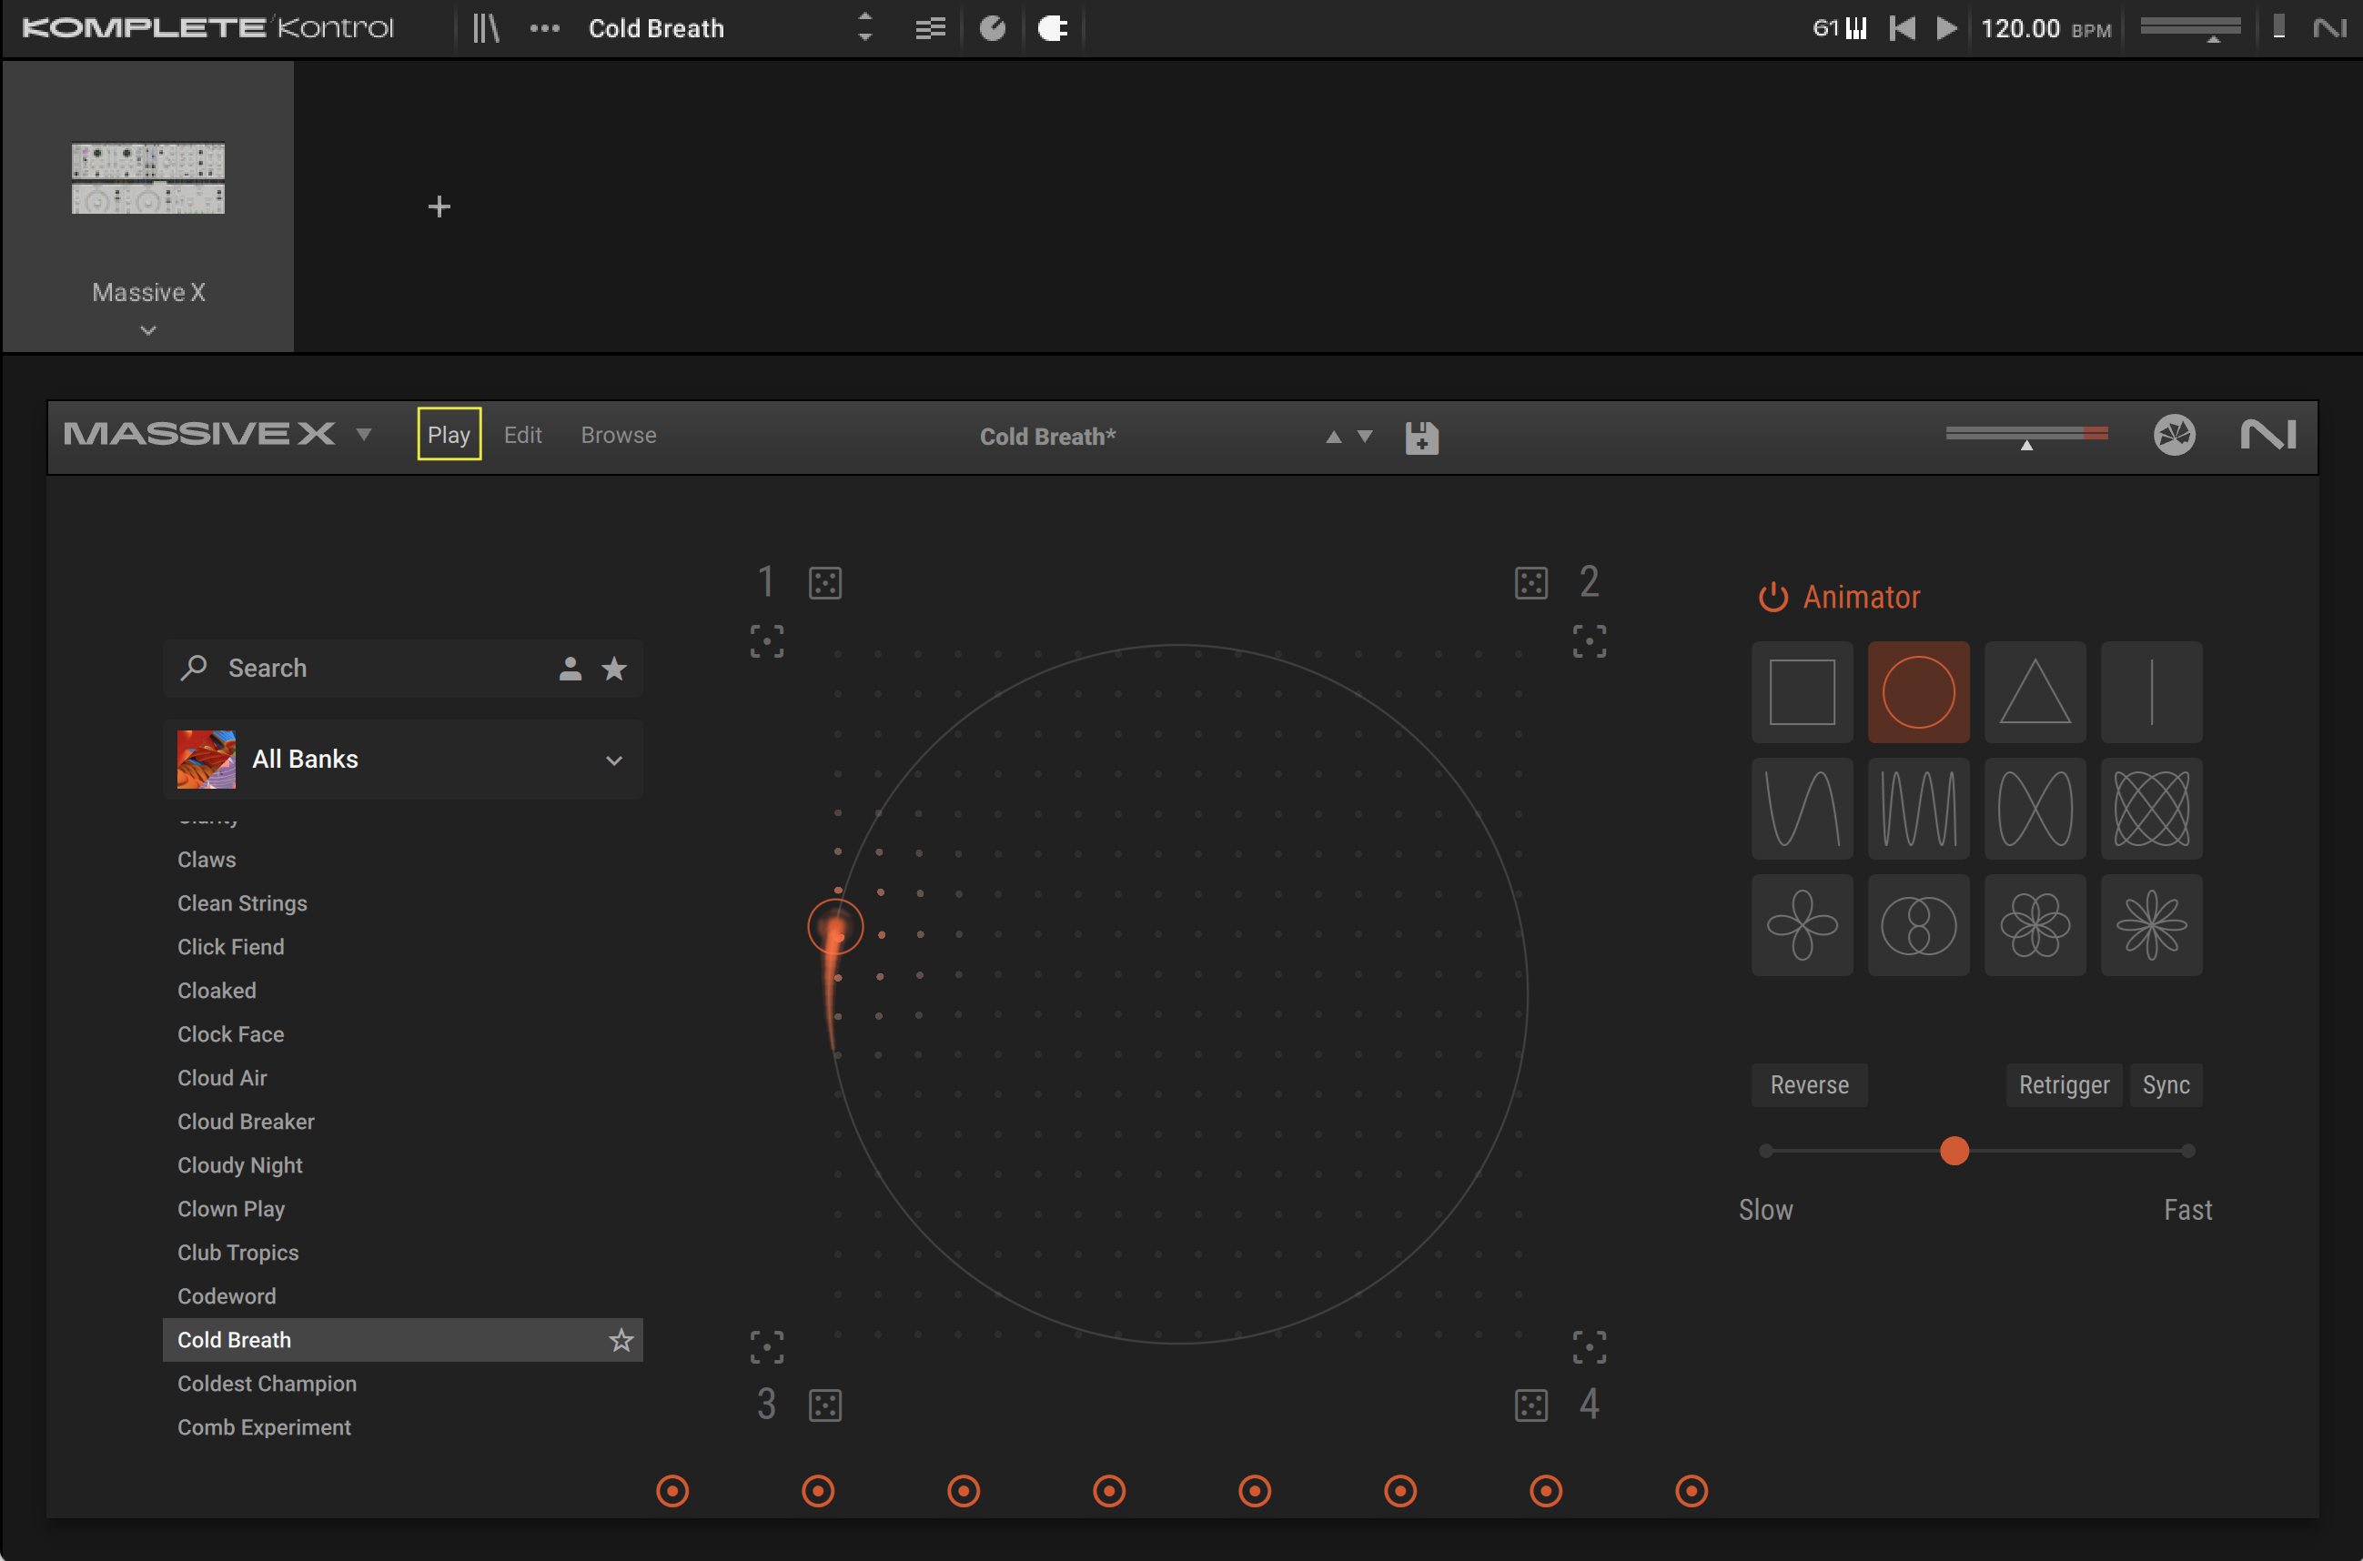Switch to the Edit tab

(x=523, y=435)
